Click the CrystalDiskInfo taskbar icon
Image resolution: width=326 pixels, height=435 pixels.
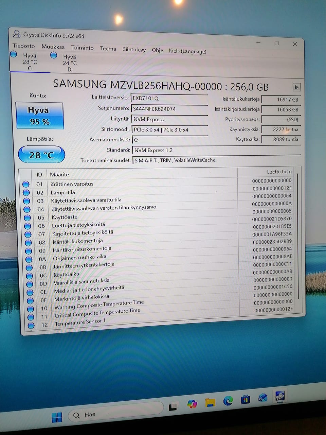pyautogui.click(x=280, y=396)
